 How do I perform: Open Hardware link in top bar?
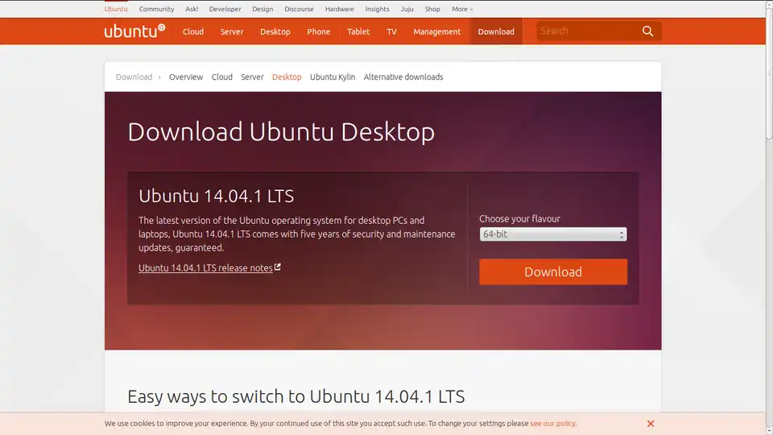(x=339, y=9)
